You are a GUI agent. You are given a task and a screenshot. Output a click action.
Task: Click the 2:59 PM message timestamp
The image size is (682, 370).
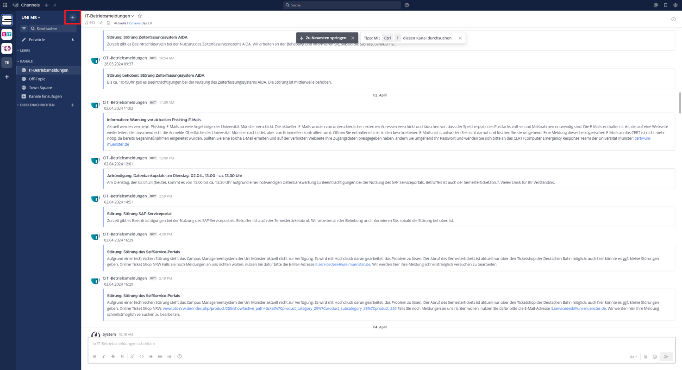point(165,196)
